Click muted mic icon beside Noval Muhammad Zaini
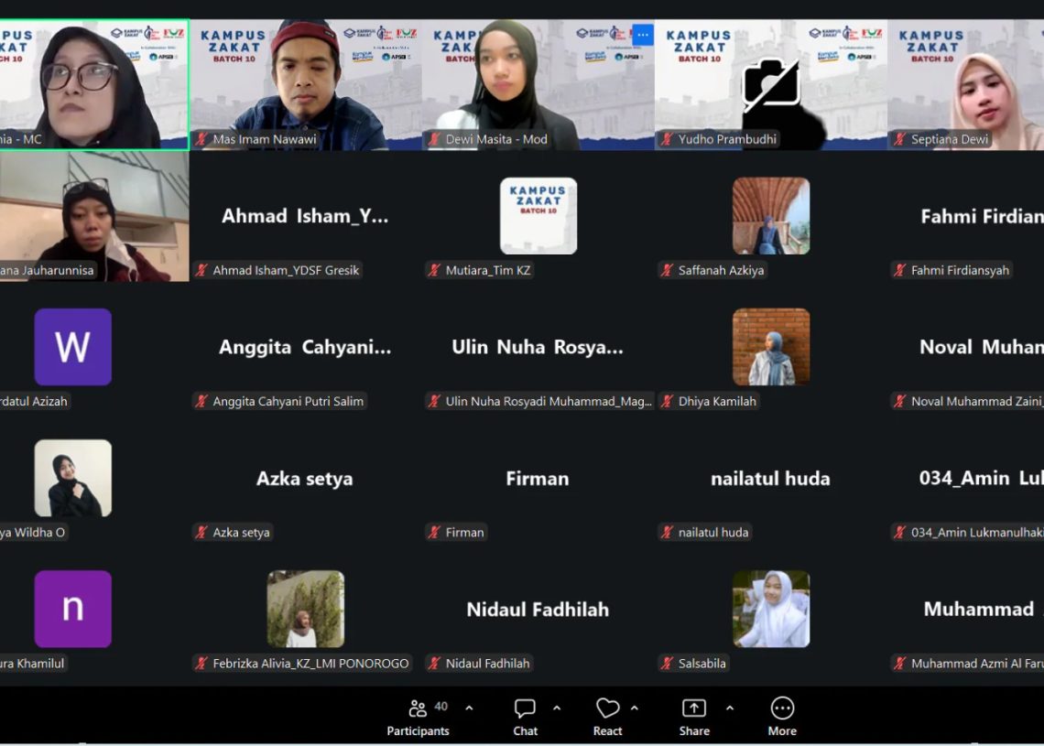Image resolution: width=1044 pixels, height=746 pixels. click(x=899, y=401)
